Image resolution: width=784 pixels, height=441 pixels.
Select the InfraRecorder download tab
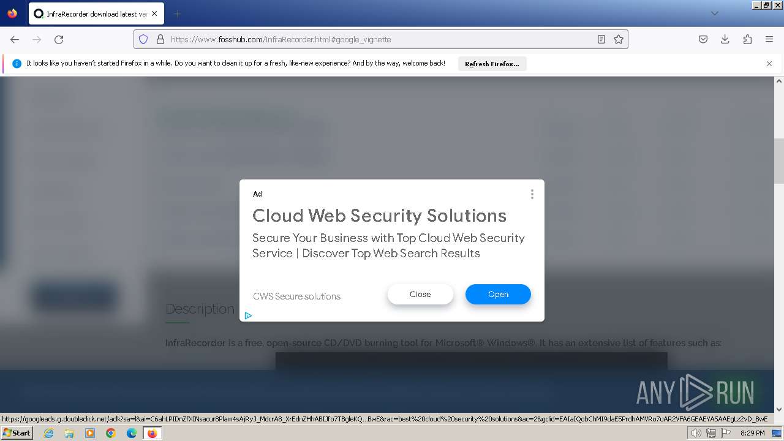coord(96,13)
